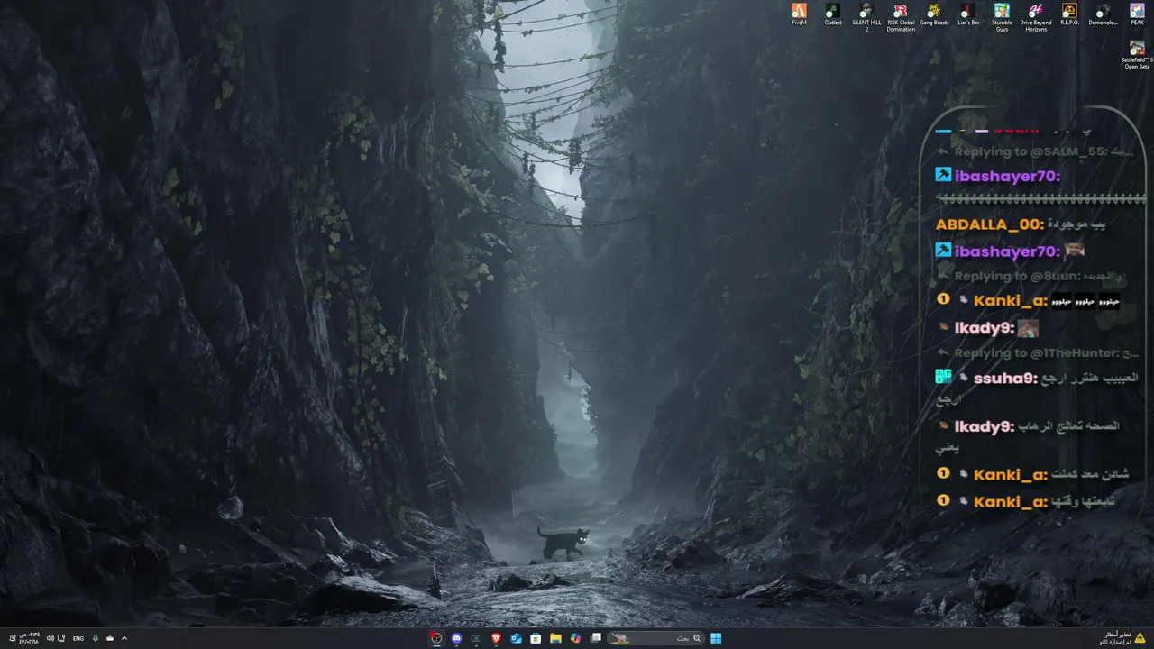Open the Stumble Guys desktop icon
Image resolution: width=1154 pixels, height=649 pixels.
click(1002, 17)
